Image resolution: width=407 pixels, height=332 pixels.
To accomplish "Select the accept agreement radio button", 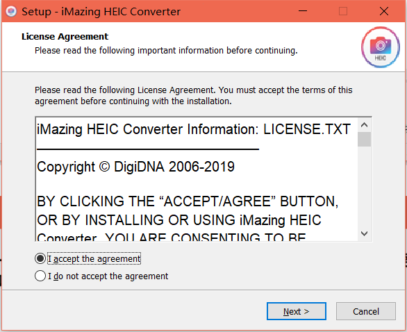I will (x=40, y=258).
